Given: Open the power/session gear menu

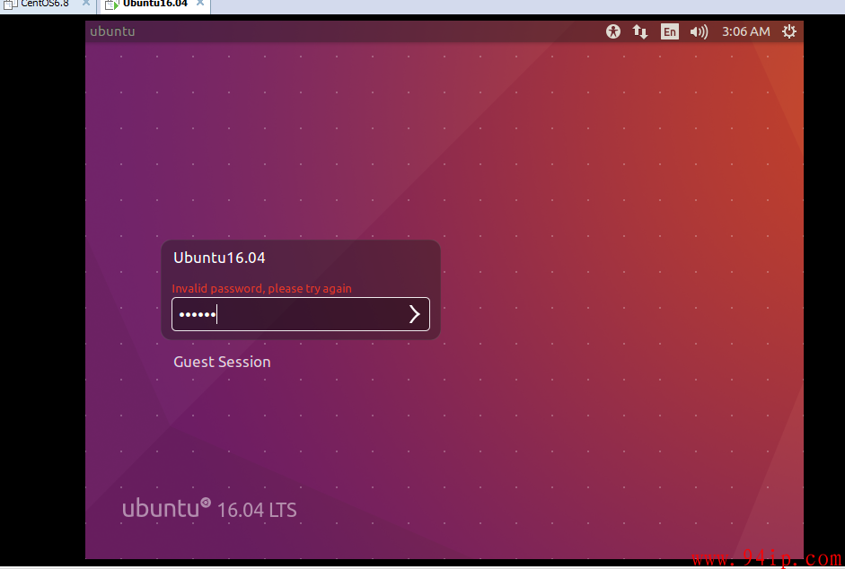Looking at the screenshot, I should (x=789, y=31).
